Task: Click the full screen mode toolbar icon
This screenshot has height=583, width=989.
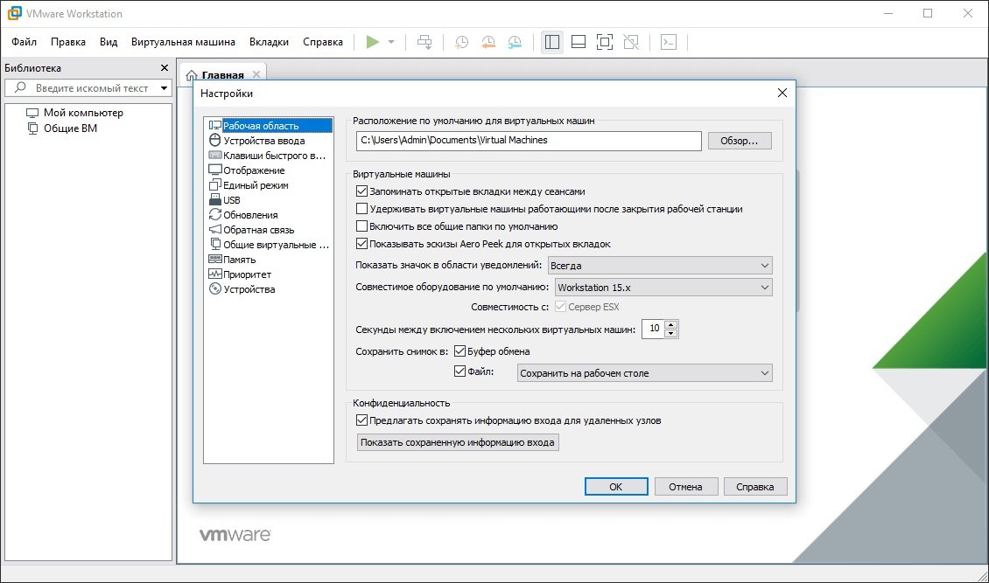Action: [604, 42]
